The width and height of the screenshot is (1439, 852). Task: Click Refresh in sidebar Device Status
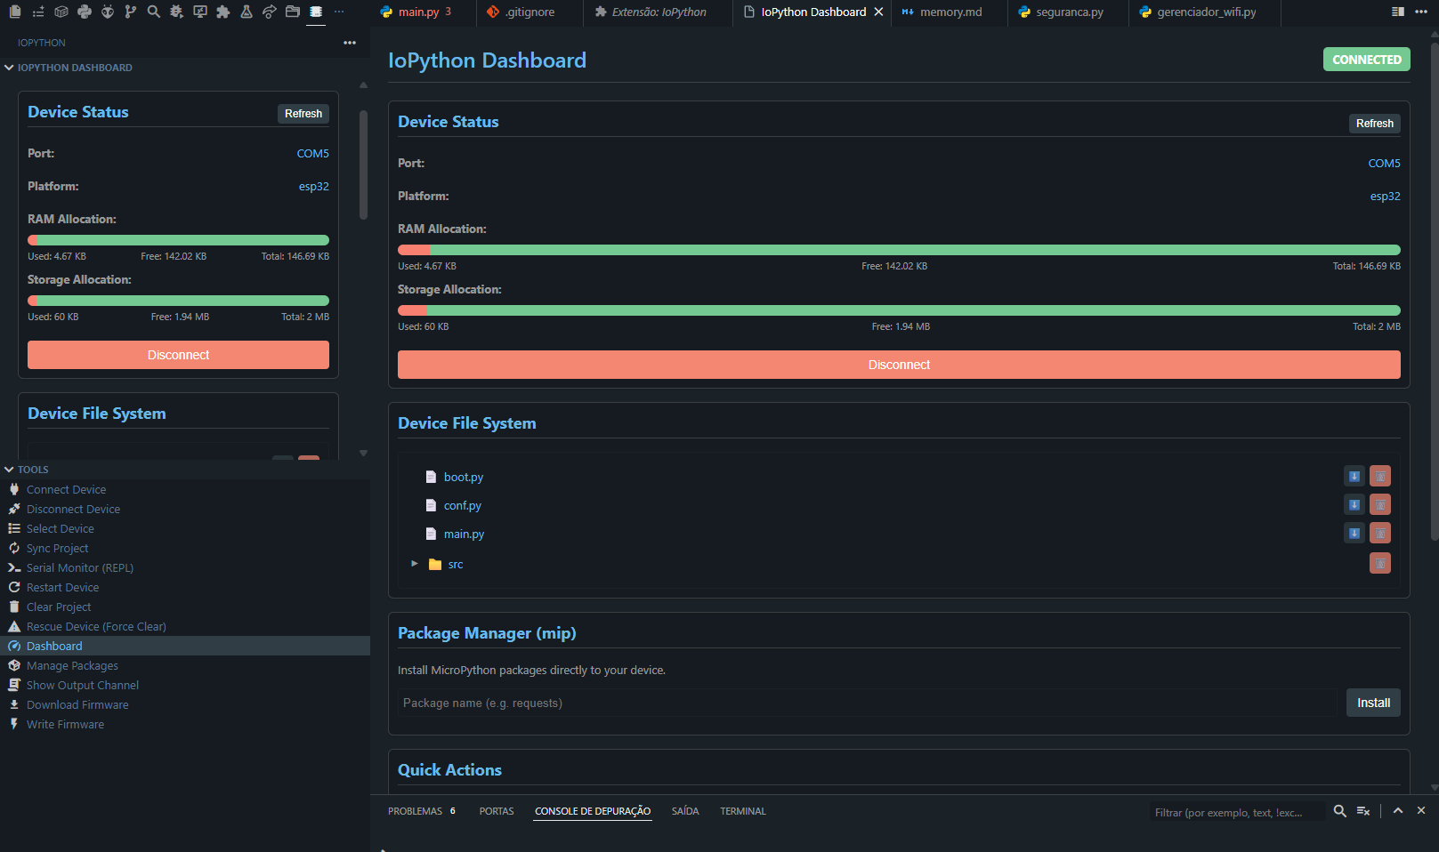point(303,114)
